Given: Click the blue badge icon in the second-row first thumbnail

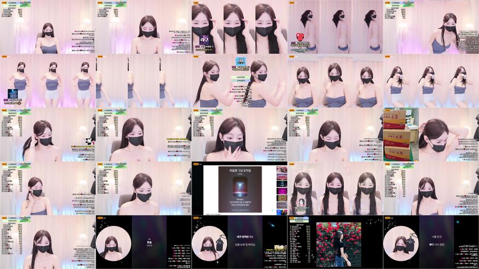Looking at the screenshot, I should pos(11,94).
